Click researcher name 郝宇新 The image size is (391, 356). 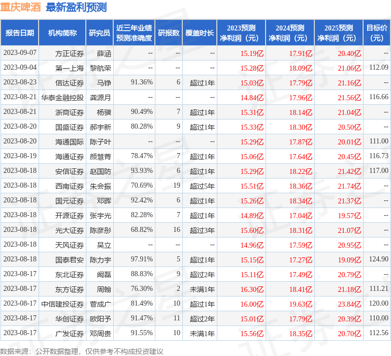pyautogui.click(x=101, y=127)
